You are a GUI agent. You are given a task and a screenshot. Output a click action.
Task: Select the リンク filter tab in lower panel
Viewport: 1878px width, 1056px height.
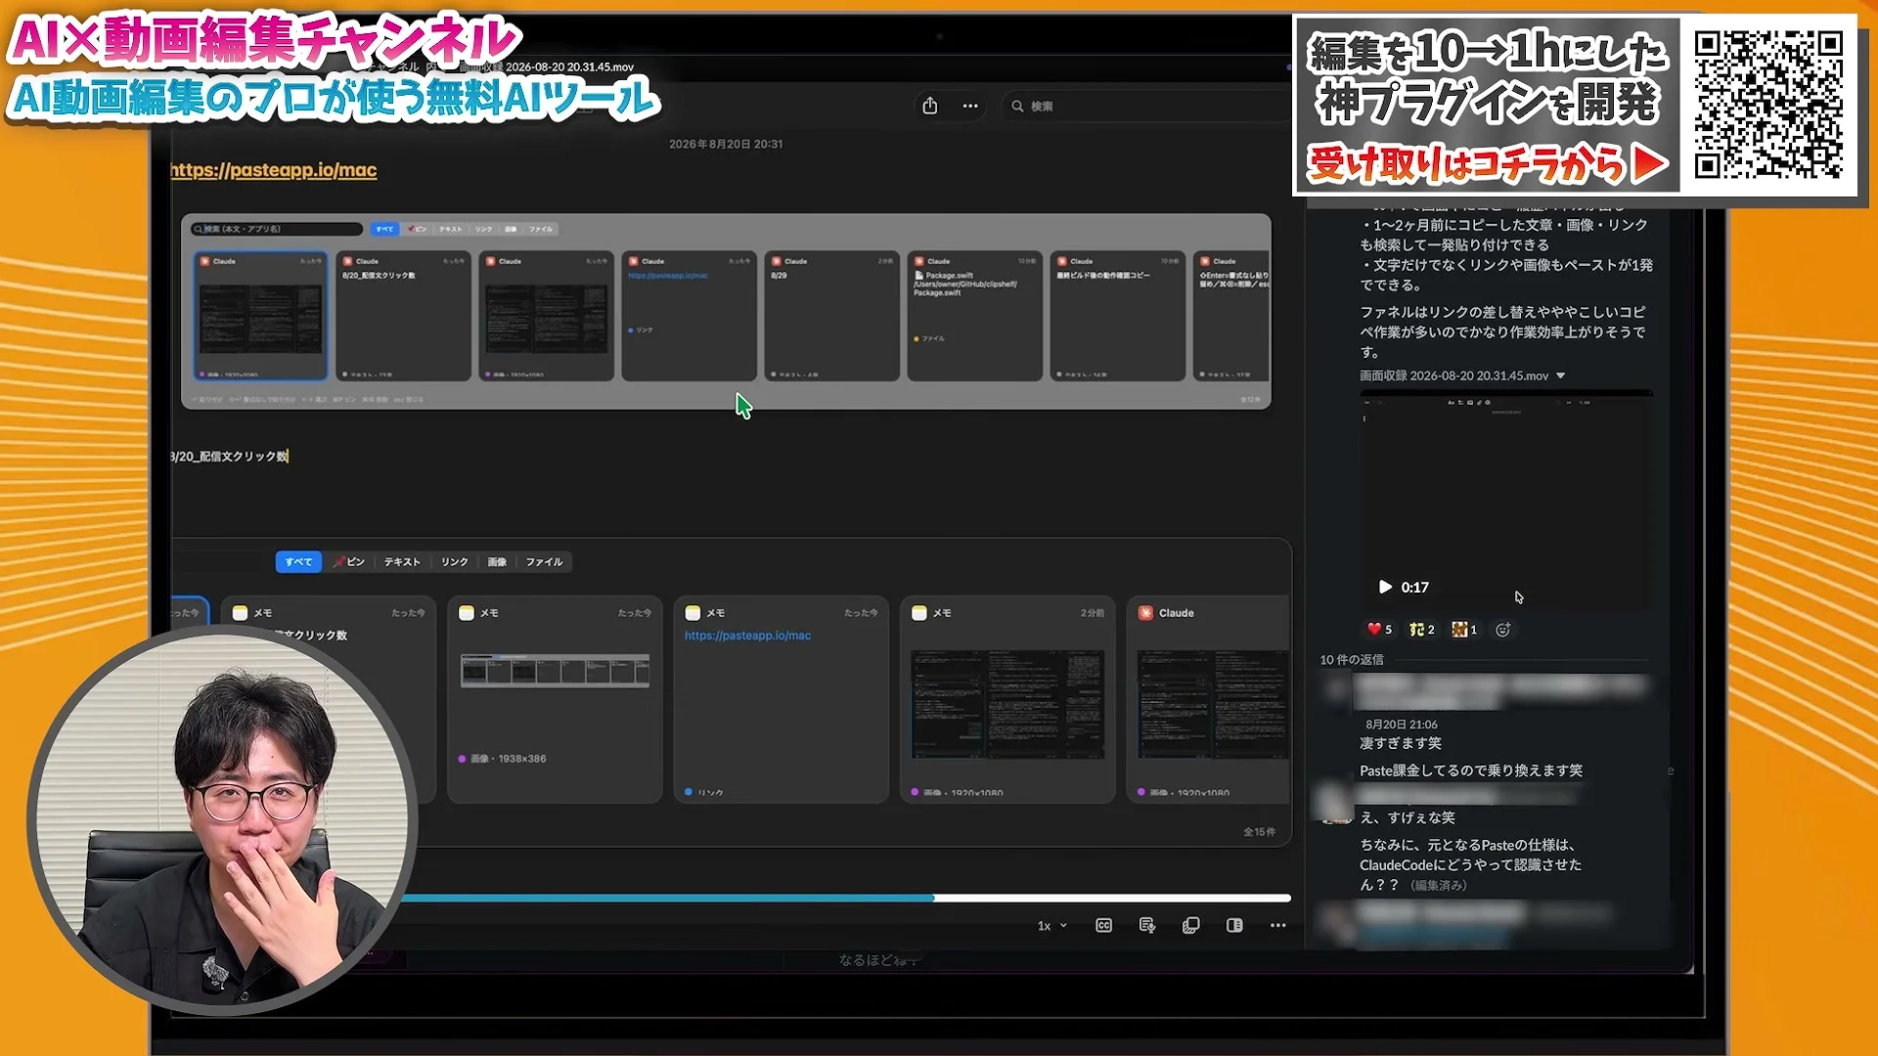[455, 562]
